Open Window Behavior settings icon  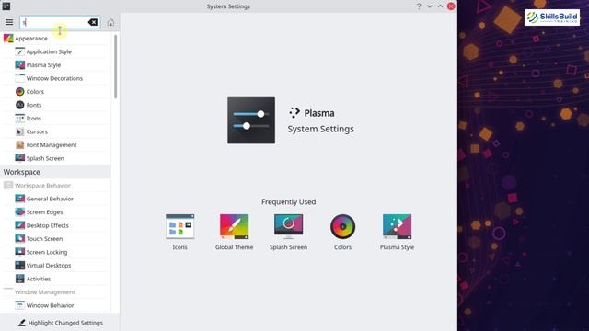coord(20,305)
